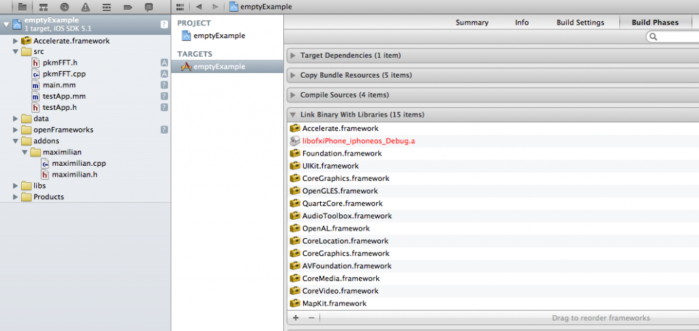Open the Log navigator speech bubble icon

coord(149,7)
